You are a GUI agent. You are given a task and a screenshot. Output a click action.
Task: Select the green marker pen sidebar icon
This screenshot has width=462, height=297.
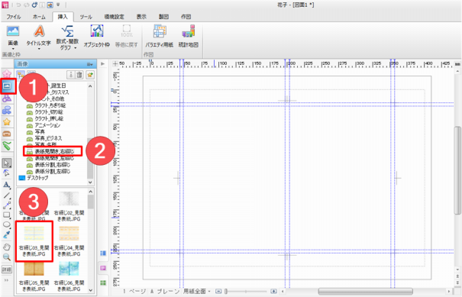pos(7,145)
